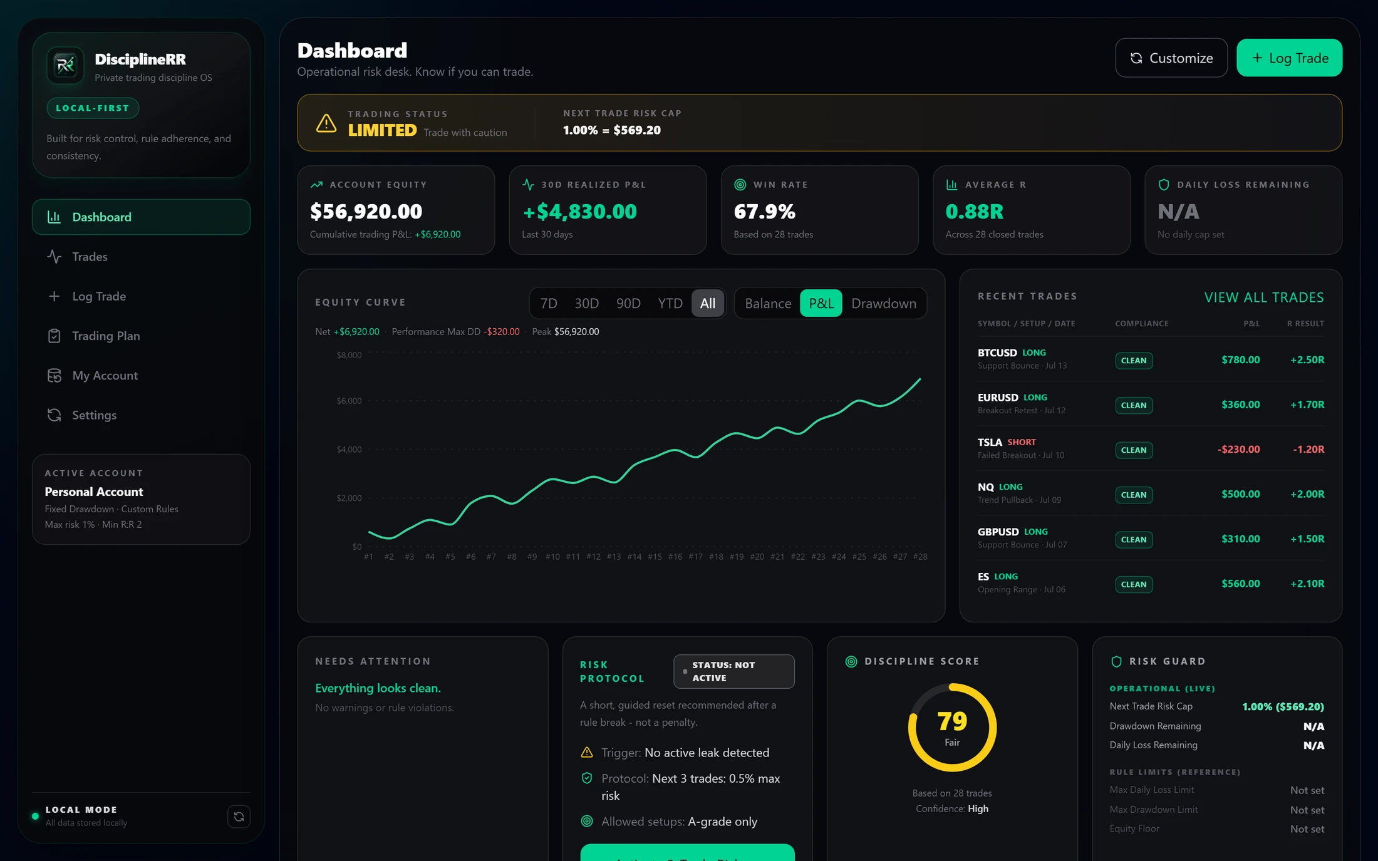This screenshot has width=1378, height=861.
Task: Click the Customize button
Action: coord(1171,58)
